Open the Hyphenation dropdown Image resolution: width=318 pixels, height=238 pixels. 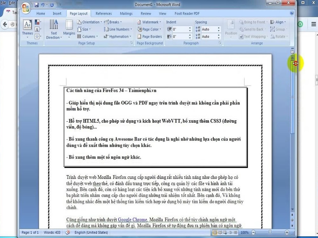tap(118, 36)
